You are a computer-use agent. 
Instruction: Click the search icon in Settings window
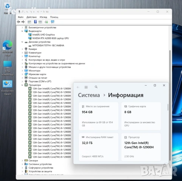(x=96, y=87)
